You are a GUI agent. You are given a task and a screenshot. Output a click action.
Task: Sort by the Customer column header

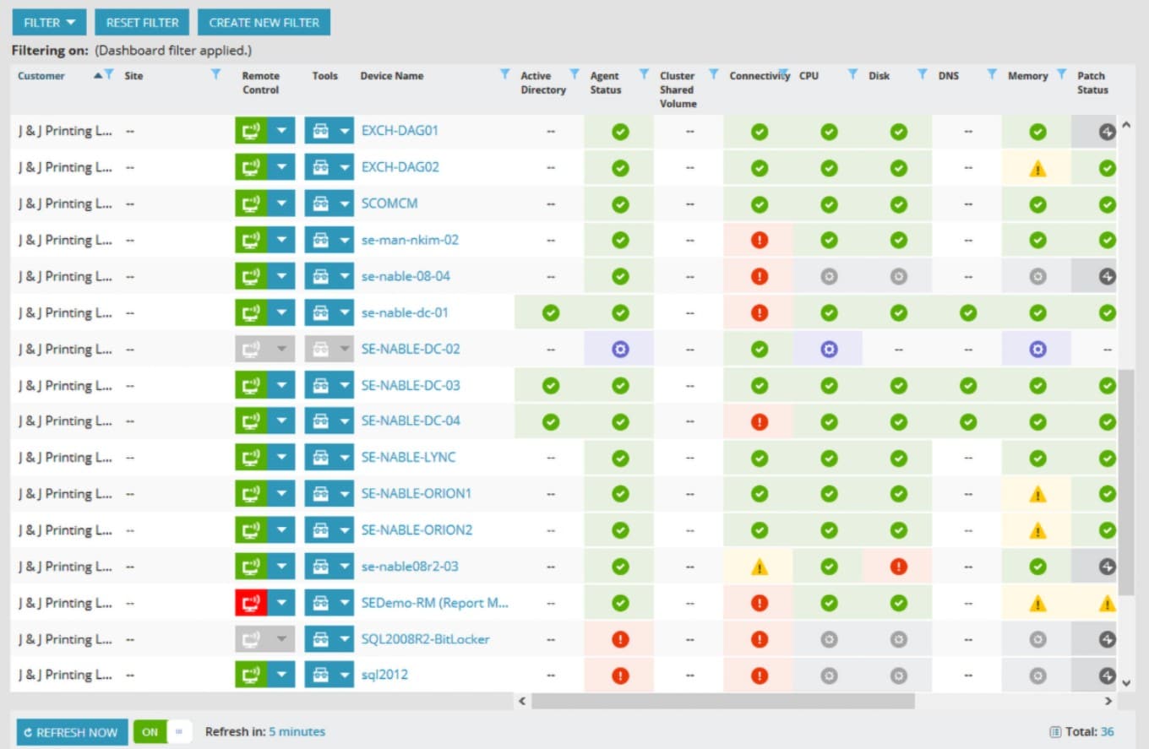41,76
